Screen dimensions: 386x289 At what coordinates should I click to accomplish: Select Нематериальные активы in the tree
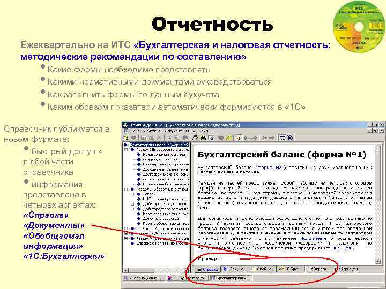coord(166,155)
